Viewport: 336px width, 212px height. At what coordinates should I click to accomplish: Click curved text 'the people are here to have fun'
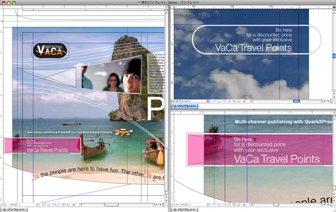[79, 171]
